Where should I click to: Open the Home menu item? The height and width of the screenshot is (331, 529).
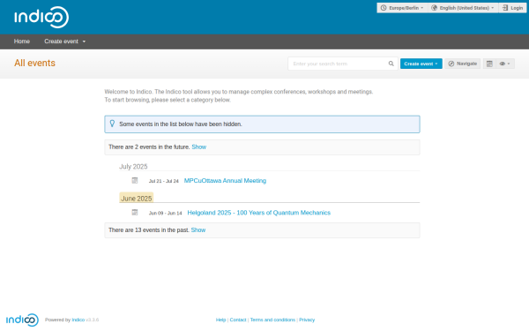[x=22, y=41]
